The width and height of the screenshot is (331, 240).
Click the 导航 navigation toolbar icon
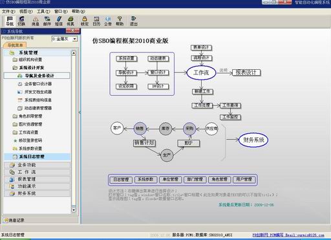tap(10, 21)
